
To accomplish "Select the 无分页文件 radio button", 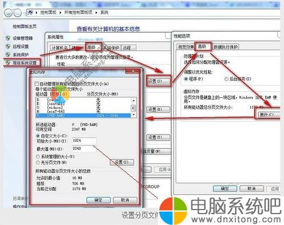I will pos(38,163).
